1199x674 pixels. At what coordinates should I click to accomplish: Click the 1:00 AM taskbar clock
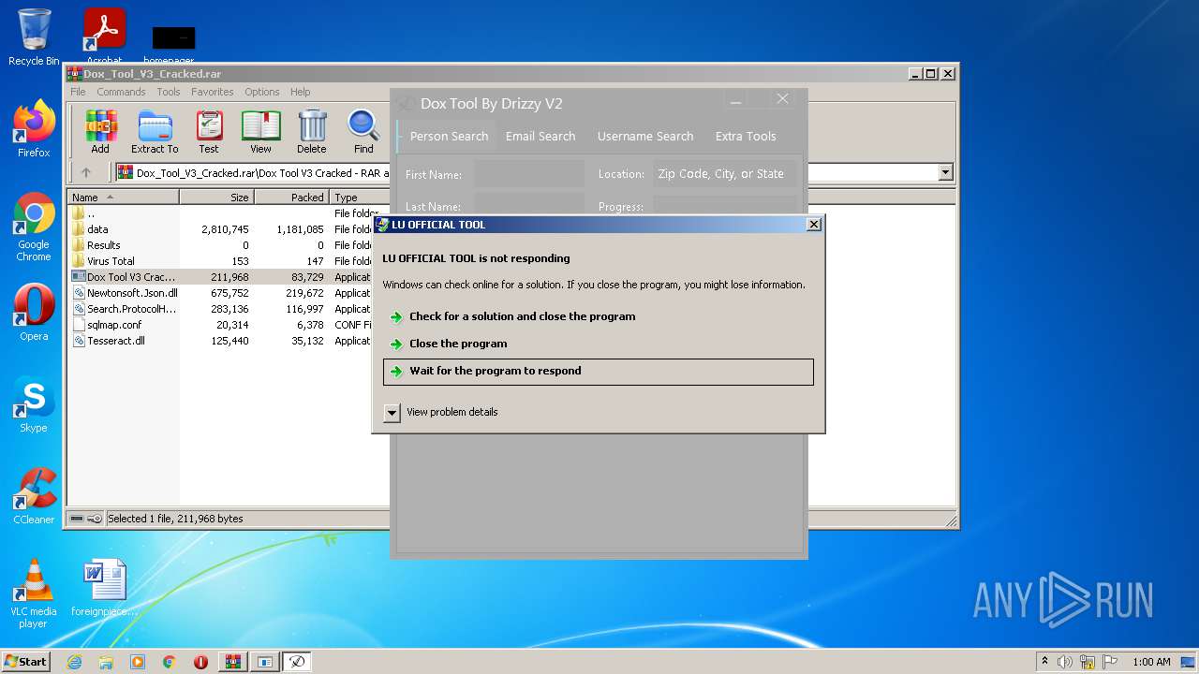coord(1151,662)
